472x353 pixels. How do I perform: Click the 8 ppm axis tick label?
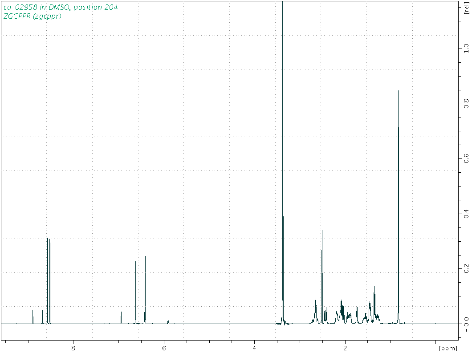(x=73, y=348)
